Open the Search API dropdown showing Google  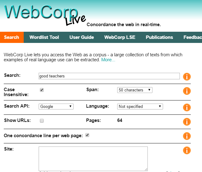(x=56, y=106)
